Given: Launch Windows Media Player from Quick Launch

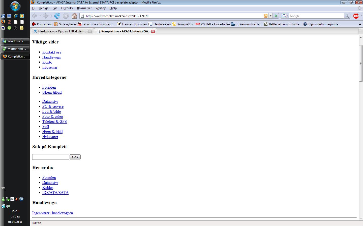Looking at the screenshot, I should pyautogui.click(x=22, y=16).
